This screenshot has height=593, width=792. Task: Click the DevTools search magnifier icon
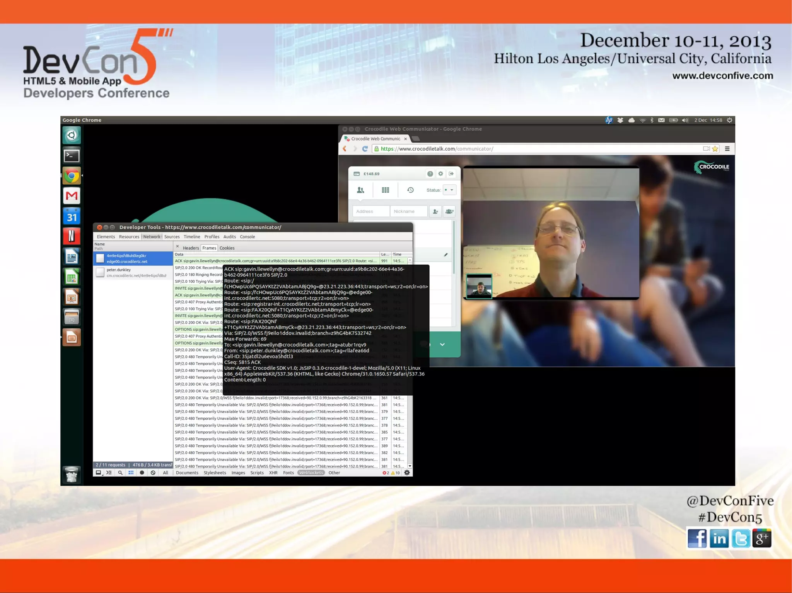[x=120, y=472]
